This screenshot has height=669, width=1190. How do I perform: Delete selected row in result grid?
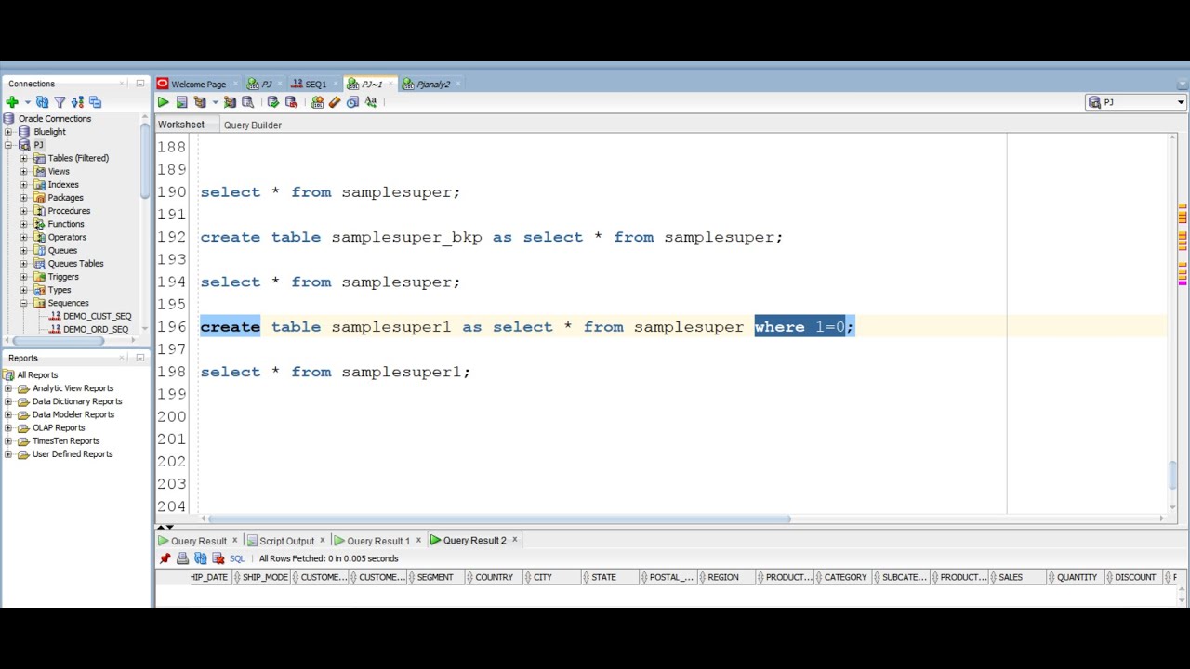[218, 558]
